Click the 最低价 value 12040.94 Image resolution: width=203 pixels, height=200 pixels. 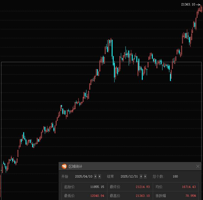pyautogui.click(x=97, y=196)
